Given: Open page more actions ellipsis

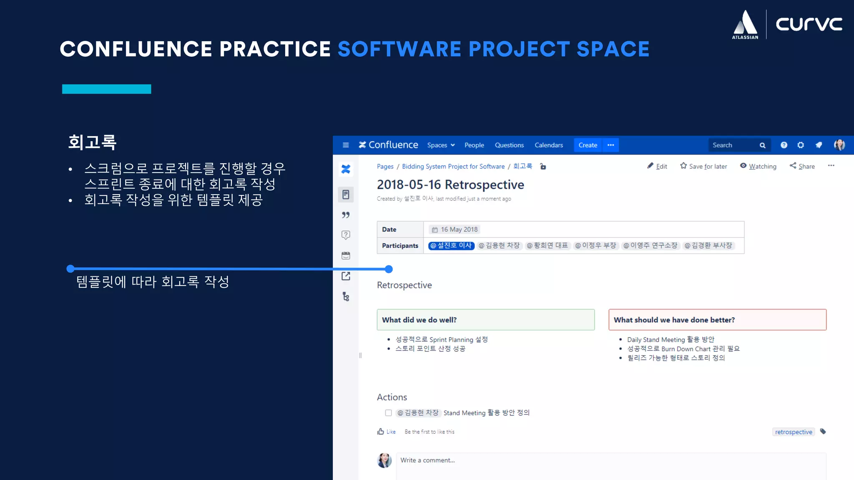Looking at the screenshot, I should click(831, 165).
